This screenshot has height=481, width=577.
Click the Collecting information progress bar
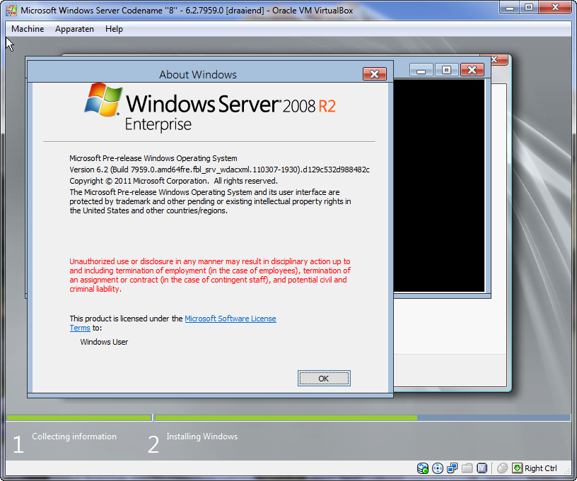(79, 418)
